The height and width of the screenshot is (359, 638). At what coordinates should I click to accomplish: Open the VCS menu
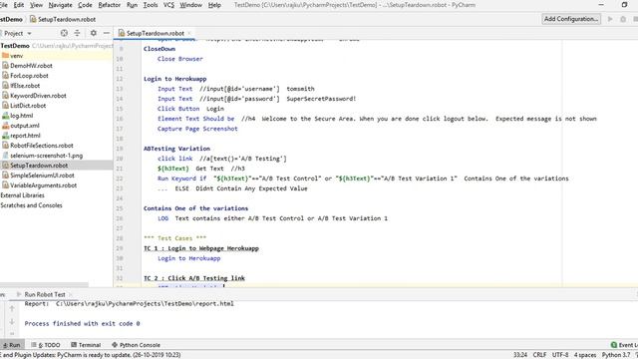(168, 5)
